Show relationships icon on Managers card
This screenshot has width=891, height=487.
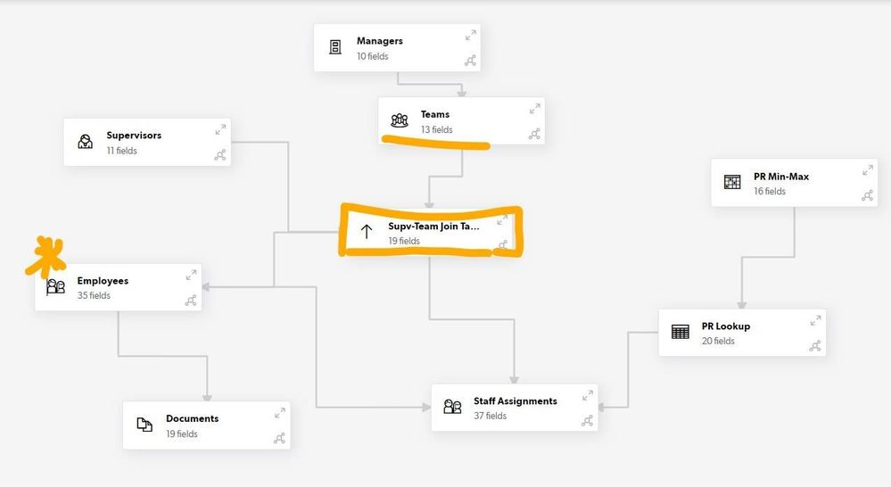click(x=470, y=61)
